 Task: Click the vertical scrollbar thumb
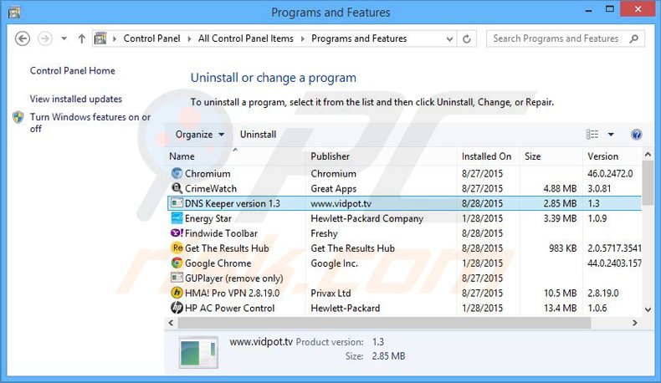[x=648, y=181]
